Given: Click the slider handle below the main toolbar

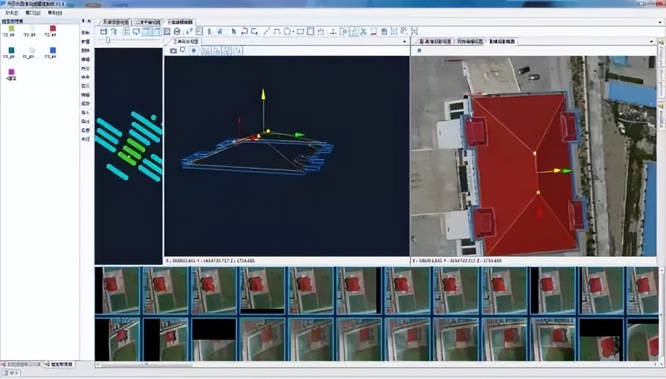Looking at the screenshot, I should tap(108, 40).
